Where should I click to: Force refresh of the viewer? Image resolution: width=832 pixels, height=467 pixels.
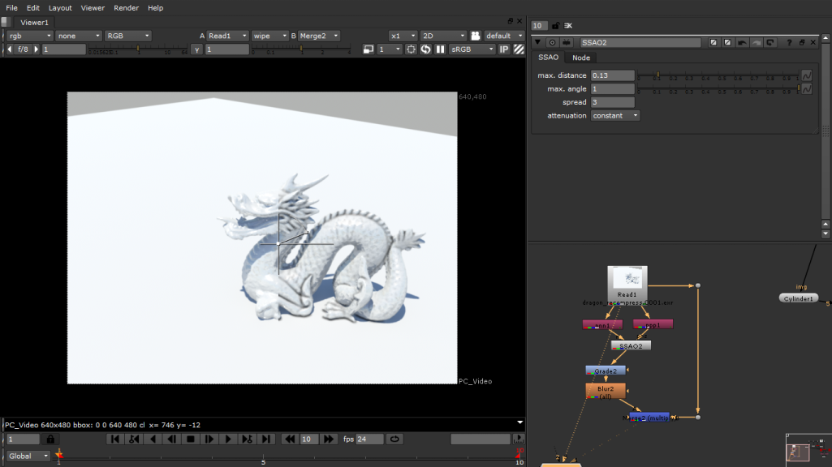coord(425,49)
